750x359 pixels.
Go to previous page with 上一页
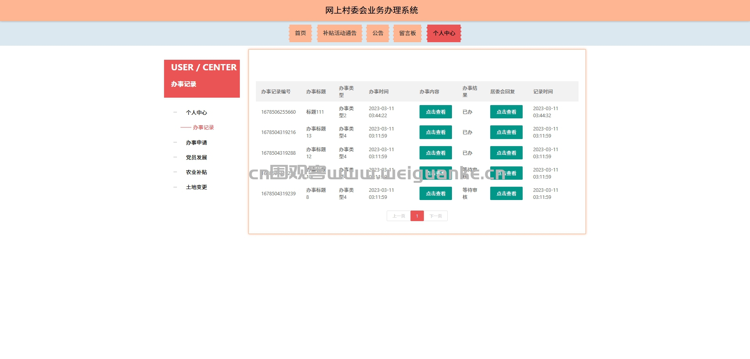398,216
